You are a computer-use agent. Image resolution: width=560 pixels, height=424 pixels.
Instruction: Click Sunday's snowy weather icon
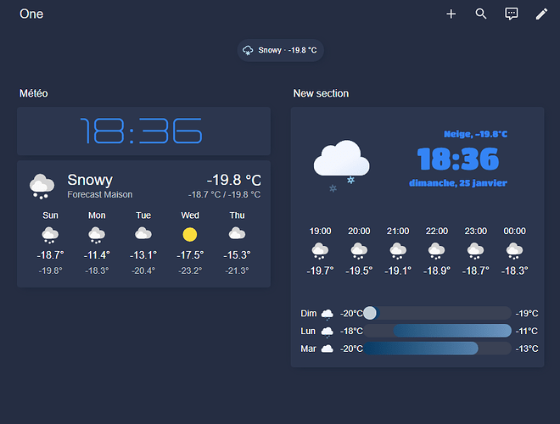[50, 235]
